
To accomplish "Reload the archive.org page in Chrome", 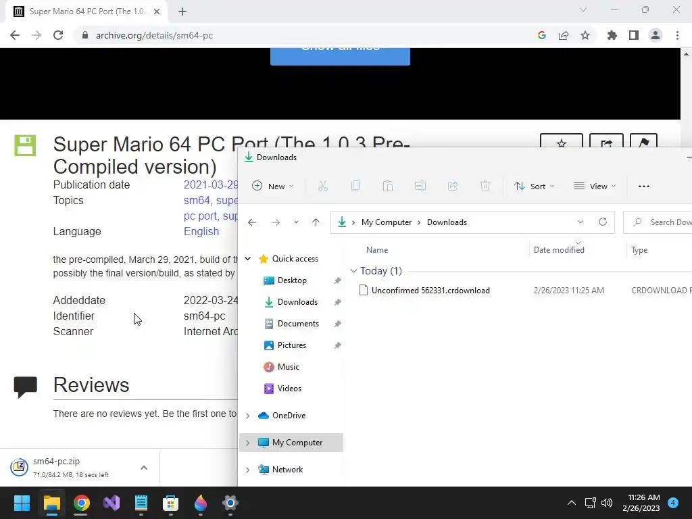I will [58, 35].
